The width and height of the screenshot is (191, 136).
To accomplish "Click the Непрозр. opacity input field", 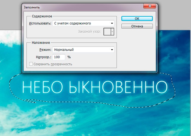I will point(59,57).
